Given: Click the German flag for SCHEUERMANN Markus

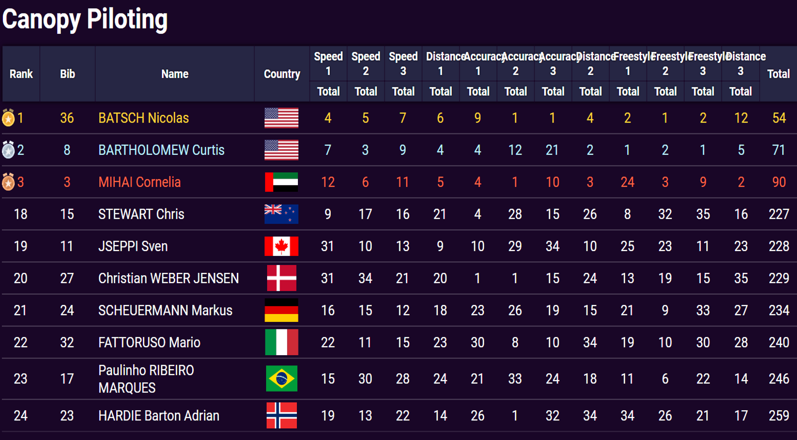Looking at the screenshot, I should (282, 311).
